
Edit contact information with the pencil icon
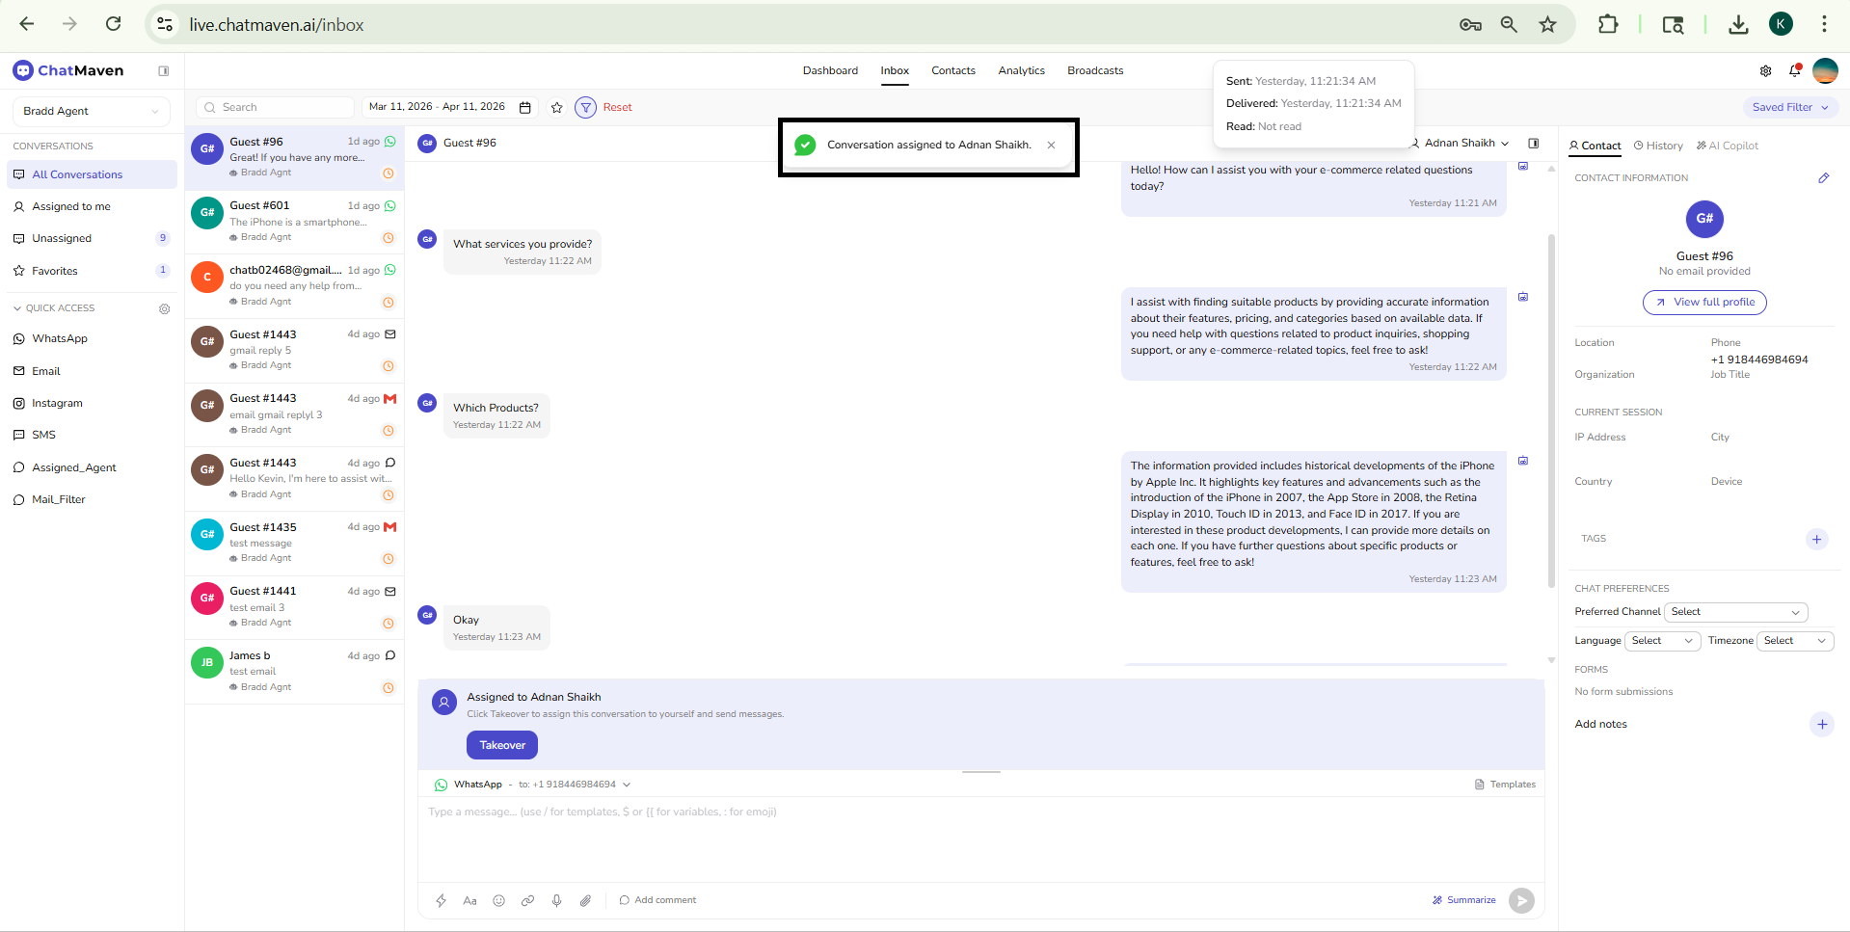(1824, 177)
